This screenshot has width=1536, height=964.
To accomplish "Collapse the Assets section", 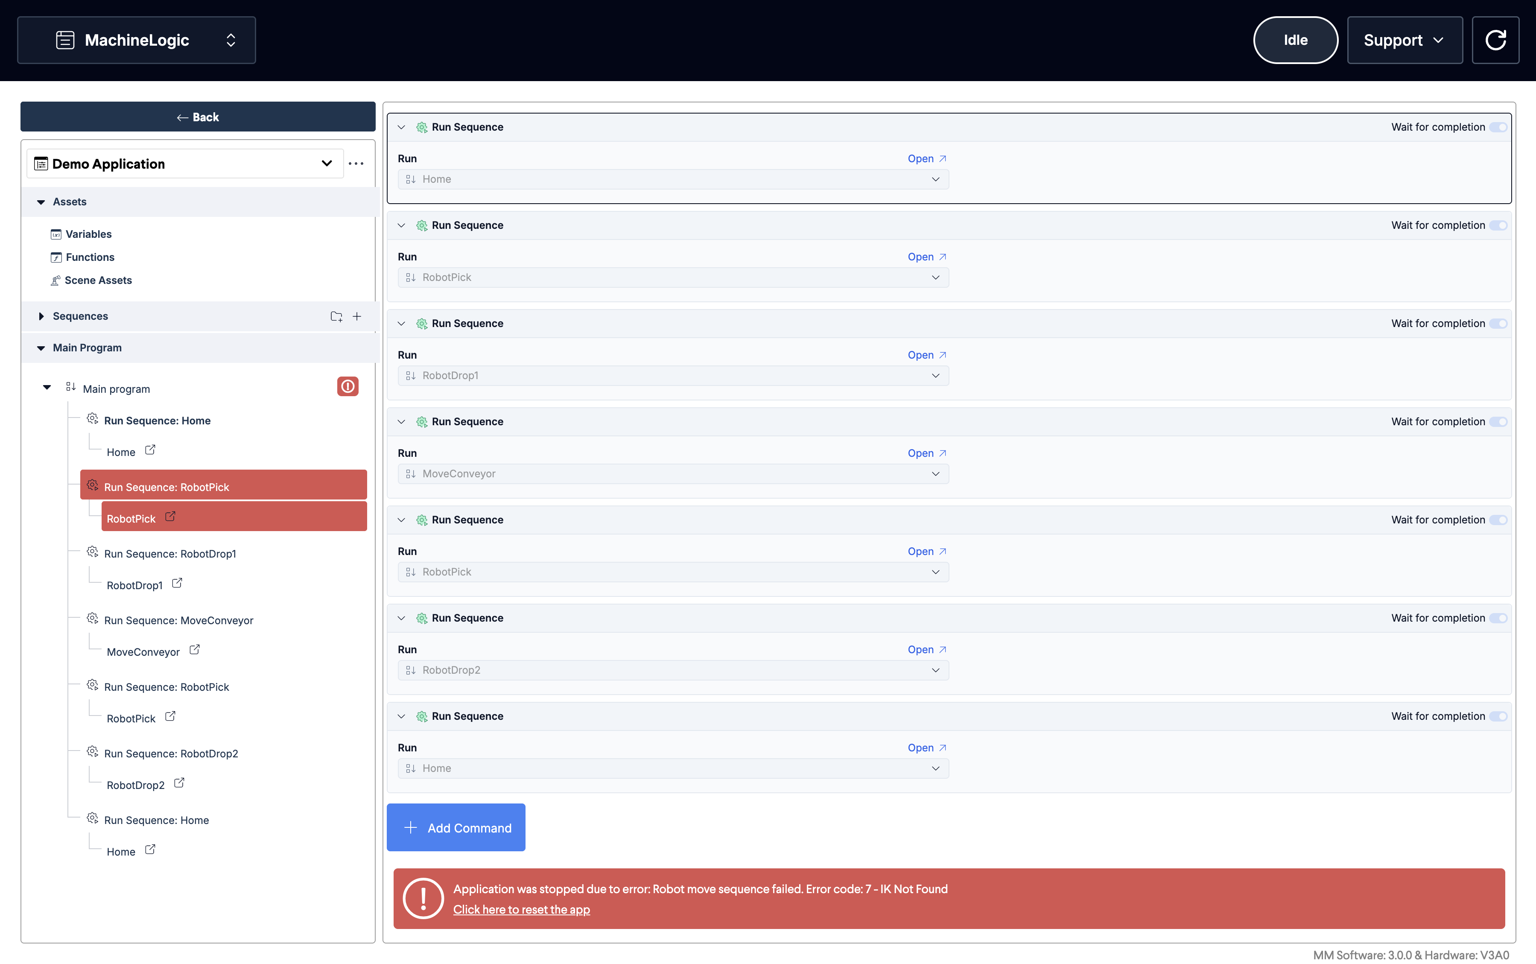I will tap(41, 202).
